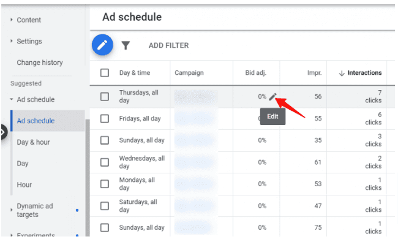Click the blue pencil edit schedule button
Image resolution: width=398 pixels, height=242 pixels.
(102, 45)
